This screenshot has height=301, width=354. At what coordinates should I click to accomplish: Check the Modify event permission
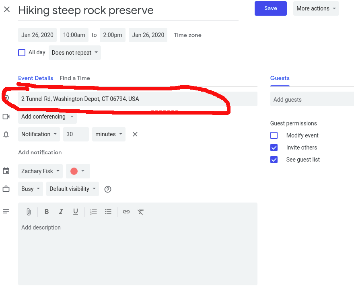tap(274, 135)
